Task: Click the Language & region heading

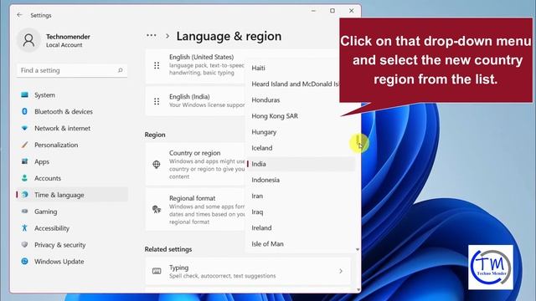Action: point(229,36)
